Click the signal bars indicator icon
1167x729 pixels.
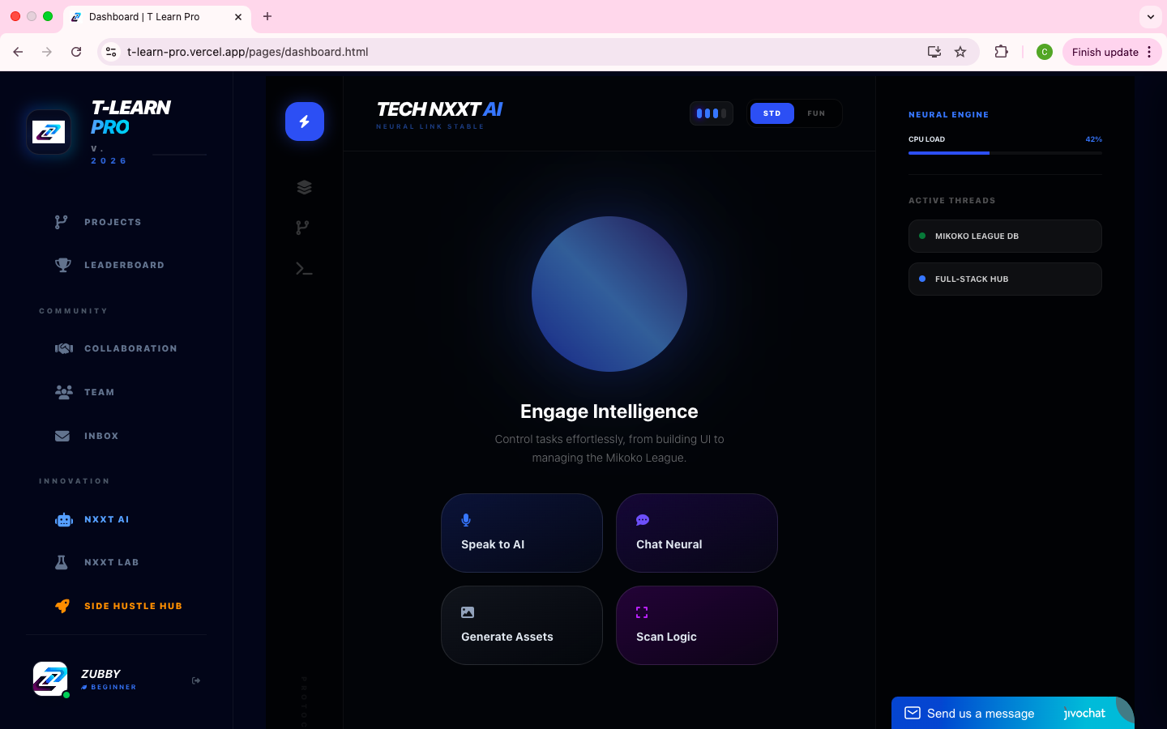712,113
